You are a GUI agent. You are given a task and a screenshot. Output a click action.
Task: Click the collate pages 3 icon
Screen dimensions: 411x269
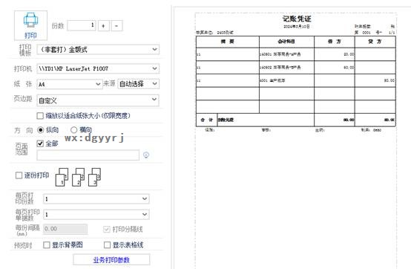pyautogui.click(x=94, y=177)
